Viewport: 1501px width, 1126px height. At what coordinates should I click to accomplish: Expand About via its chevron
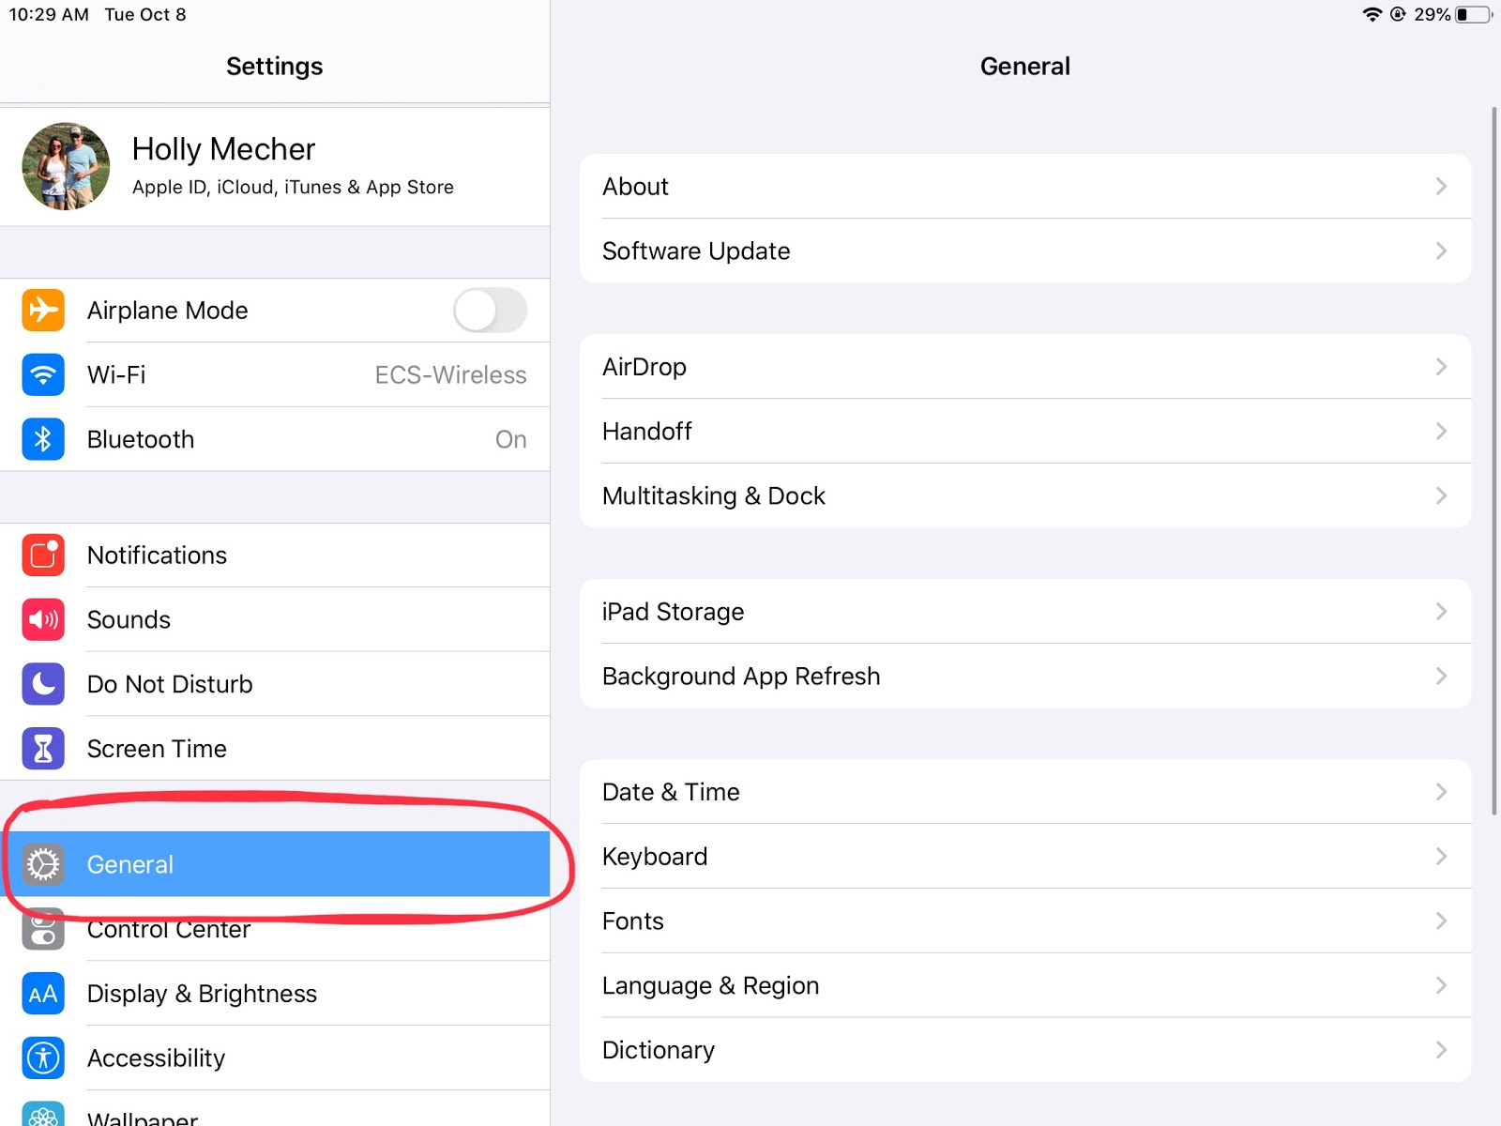point(1441,187)
